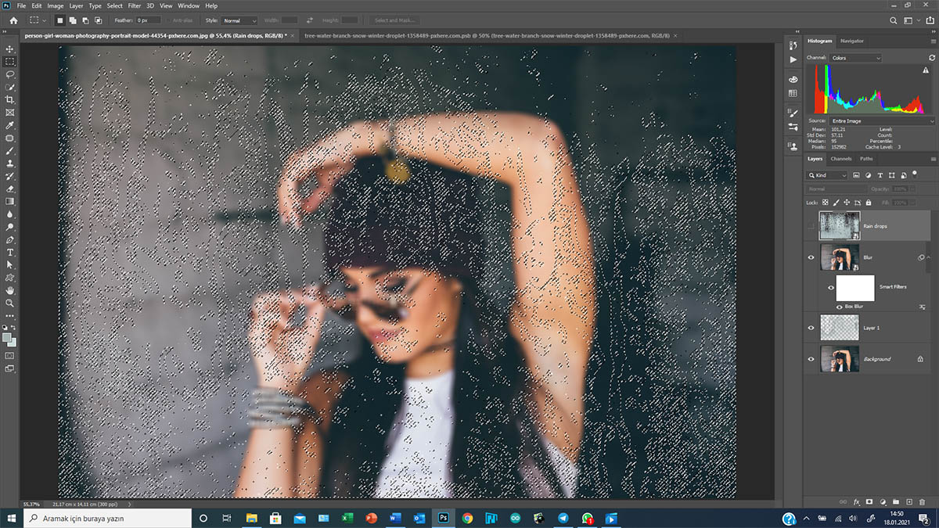Open the Filter menu

pos(135,5)
